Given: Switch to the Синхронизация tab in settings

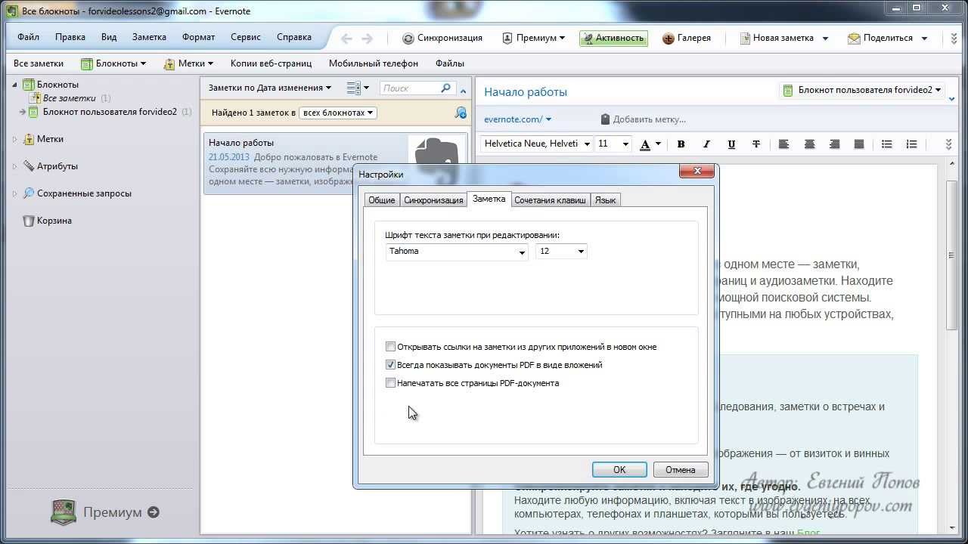Looking at the screenshot, I should point(433,200).
